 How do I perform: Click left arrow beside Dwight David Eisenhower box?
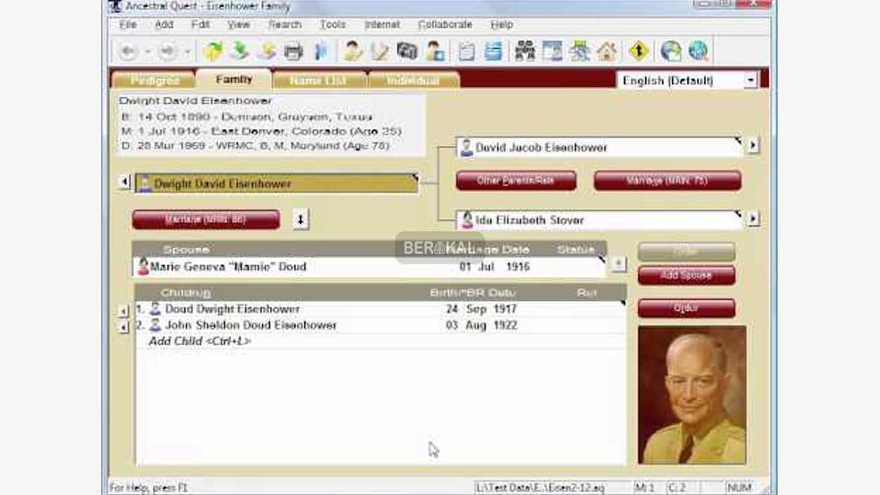click(x=125, y=182)
